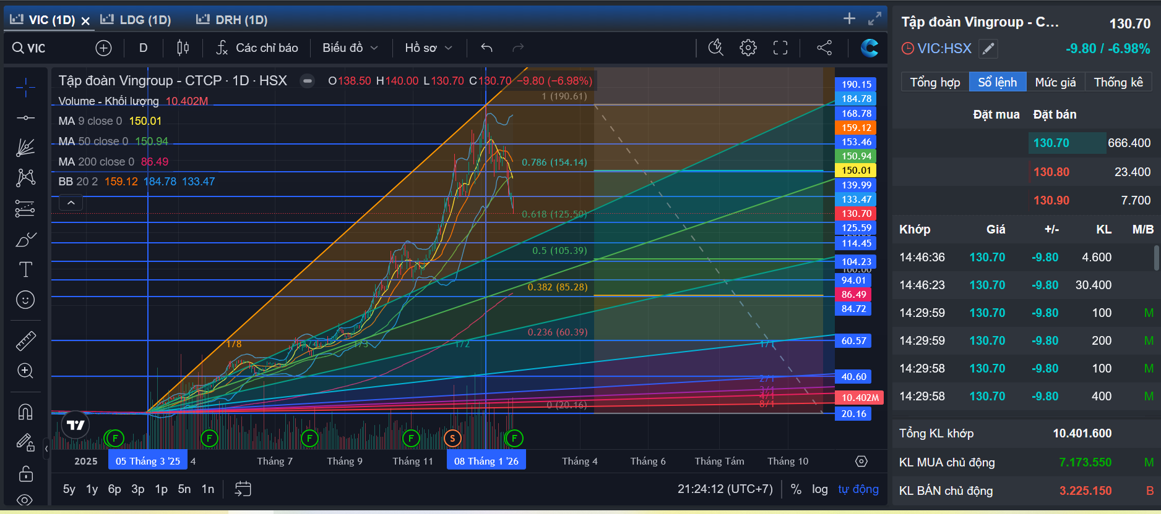
Task: Switch to the DRH (1D) tab
Action: point(232,20)
